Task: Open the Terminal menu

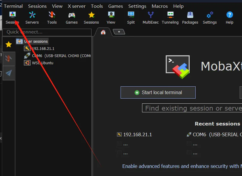Action: [x=13, y=6]
